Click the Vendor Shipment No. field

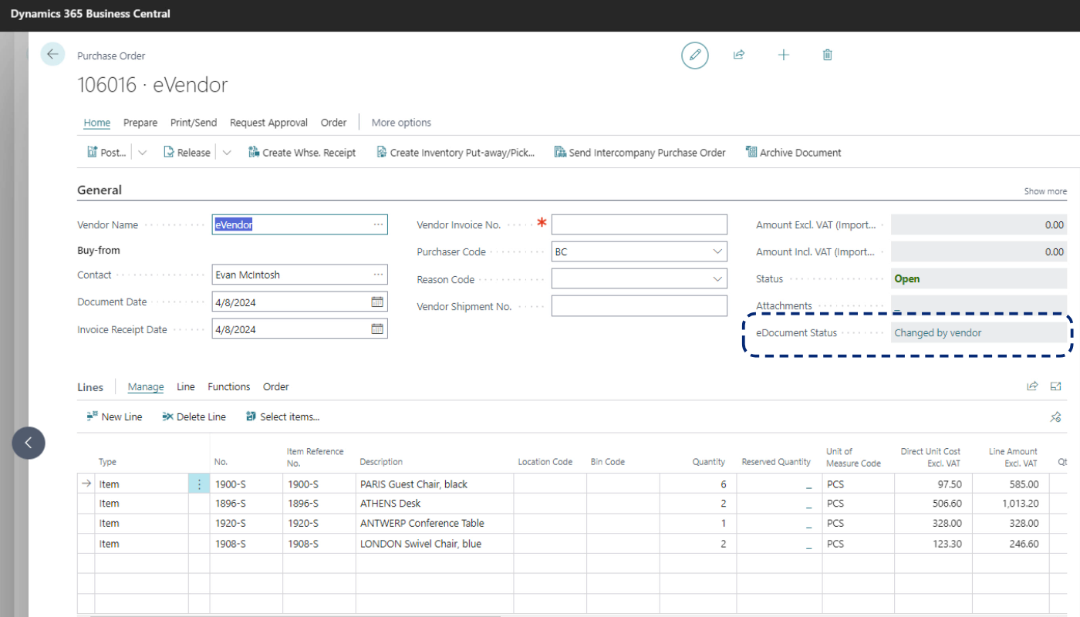coord(640,306)
